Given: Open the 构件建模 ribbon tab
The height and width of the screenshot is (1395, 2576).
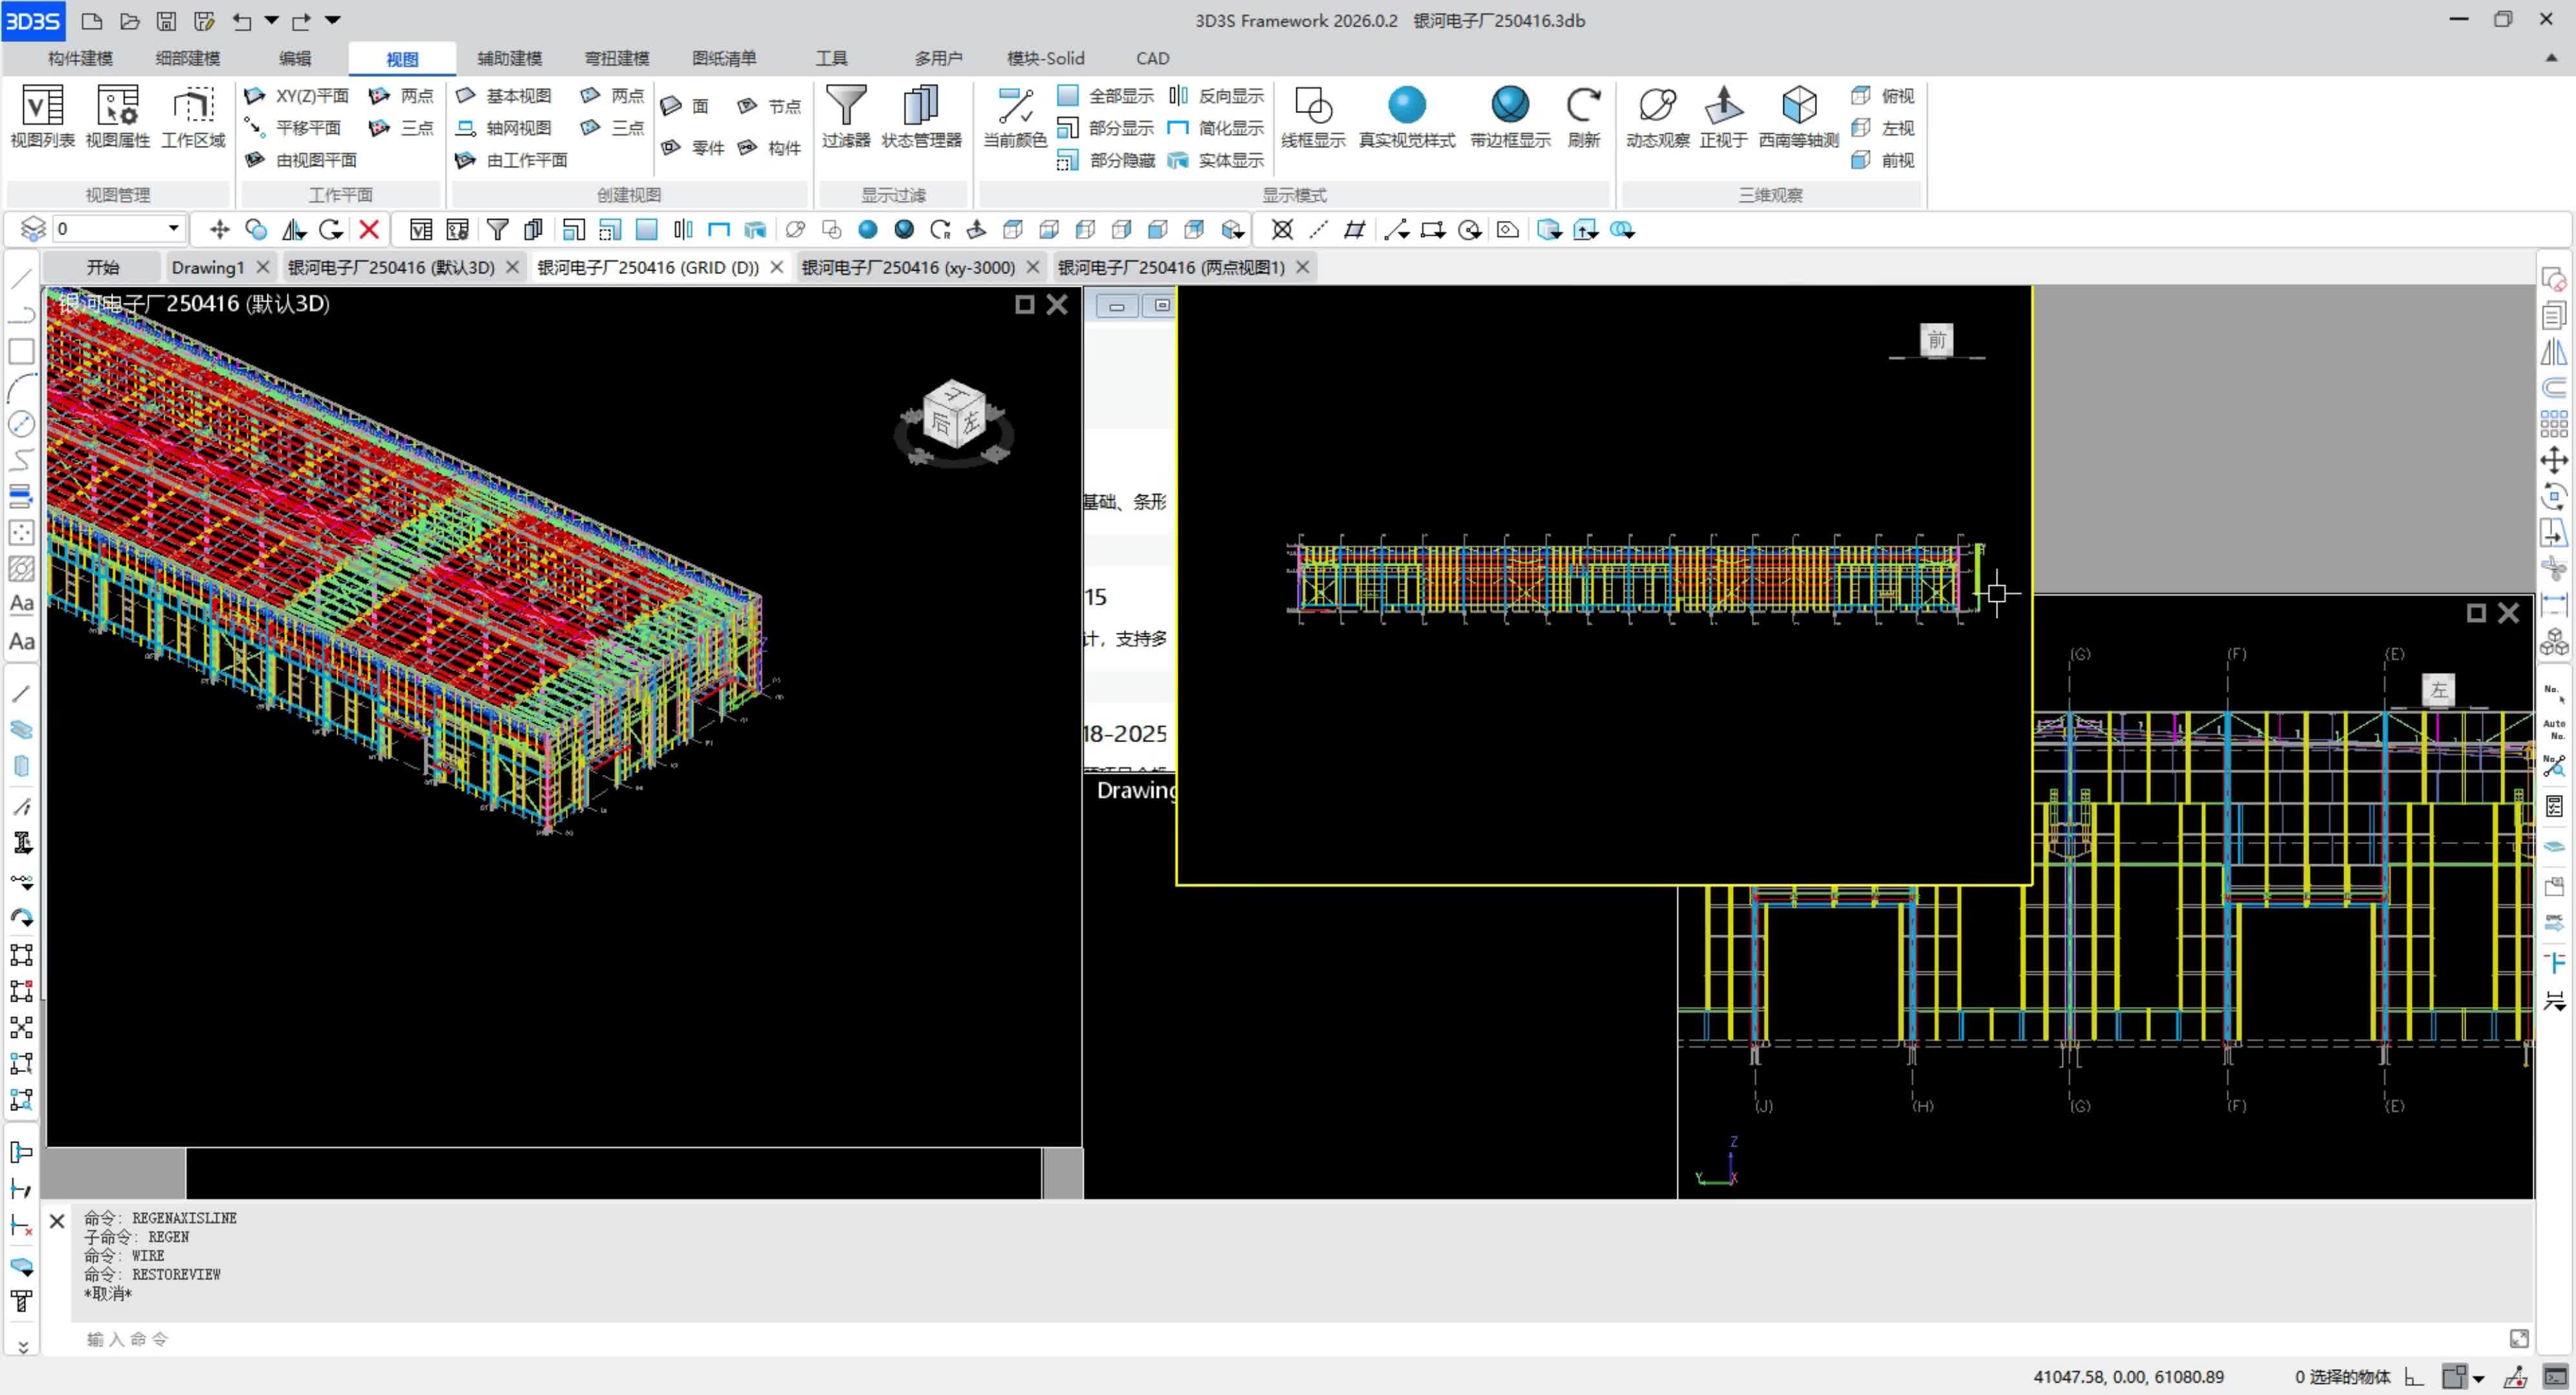Looking at the screenshot, I should click(80, 58).
